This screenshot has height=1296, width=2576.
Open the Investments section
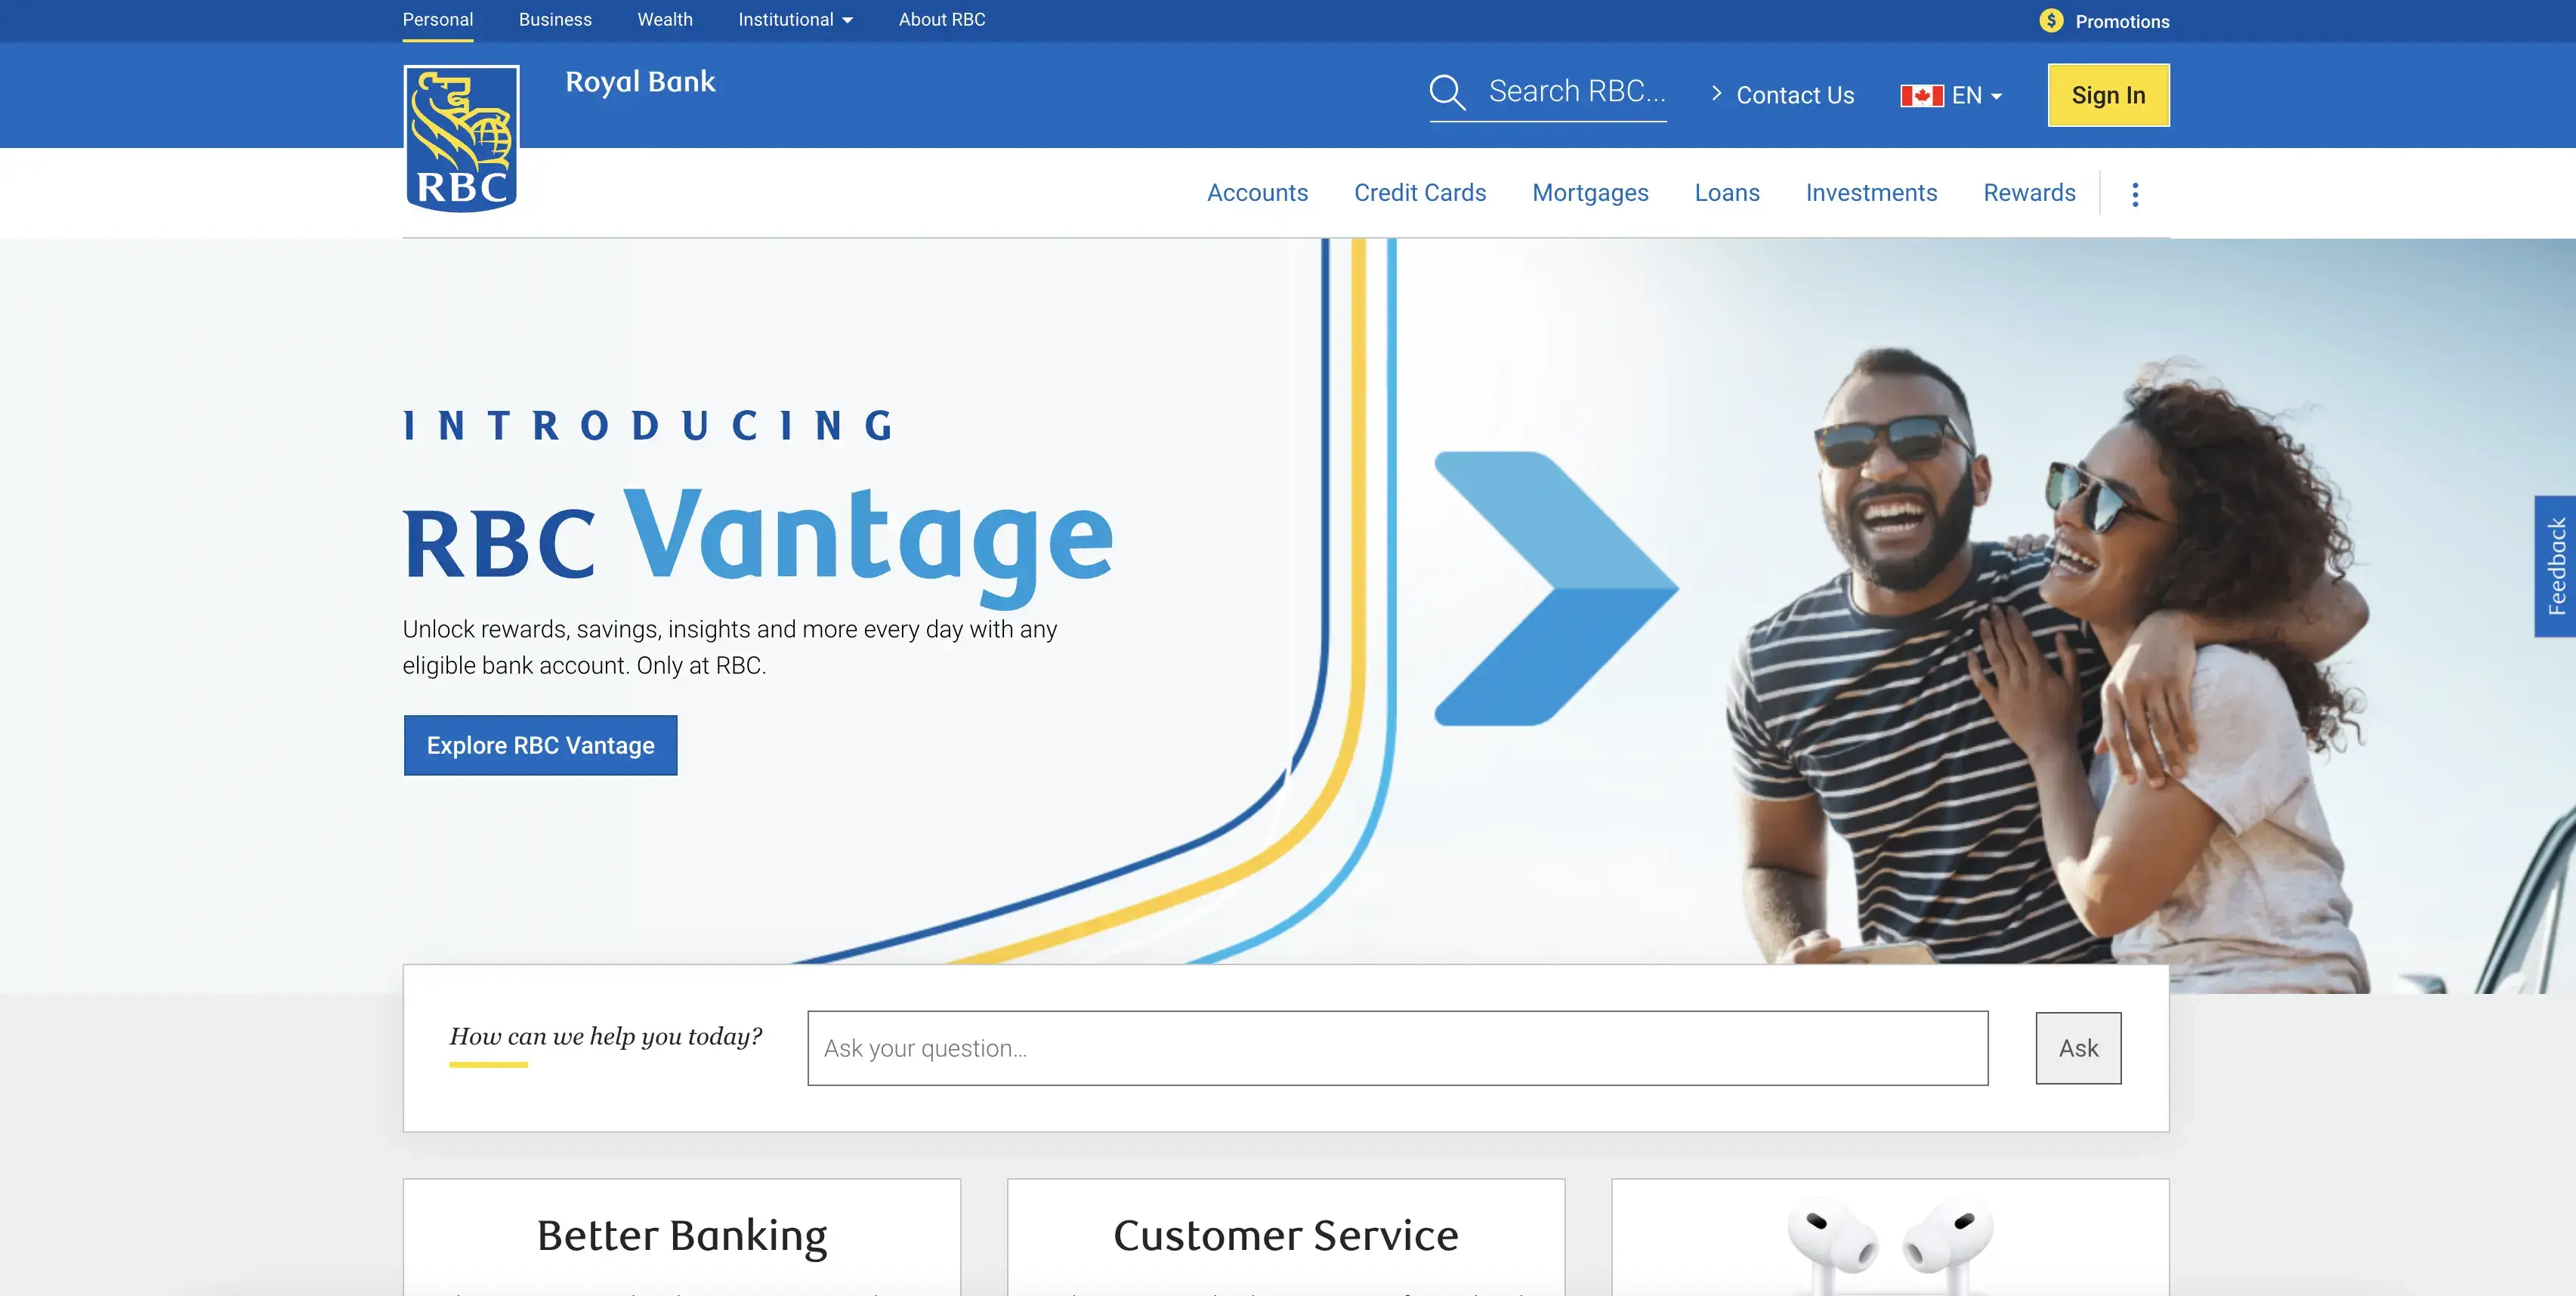1871,193
